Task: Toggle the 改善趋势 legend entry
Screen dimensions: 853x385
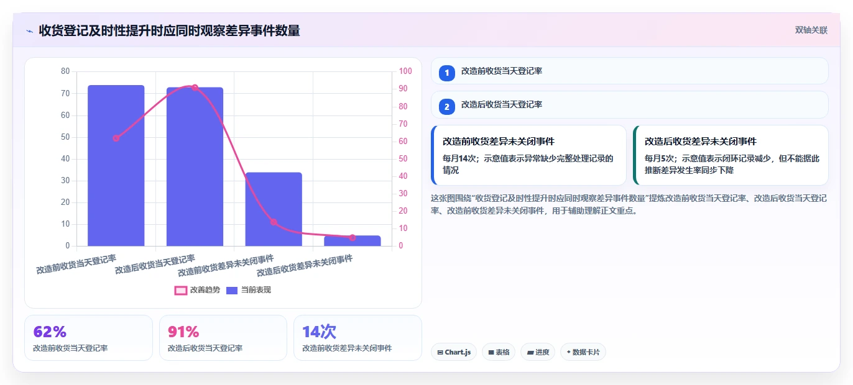Action: pos(198,290)
